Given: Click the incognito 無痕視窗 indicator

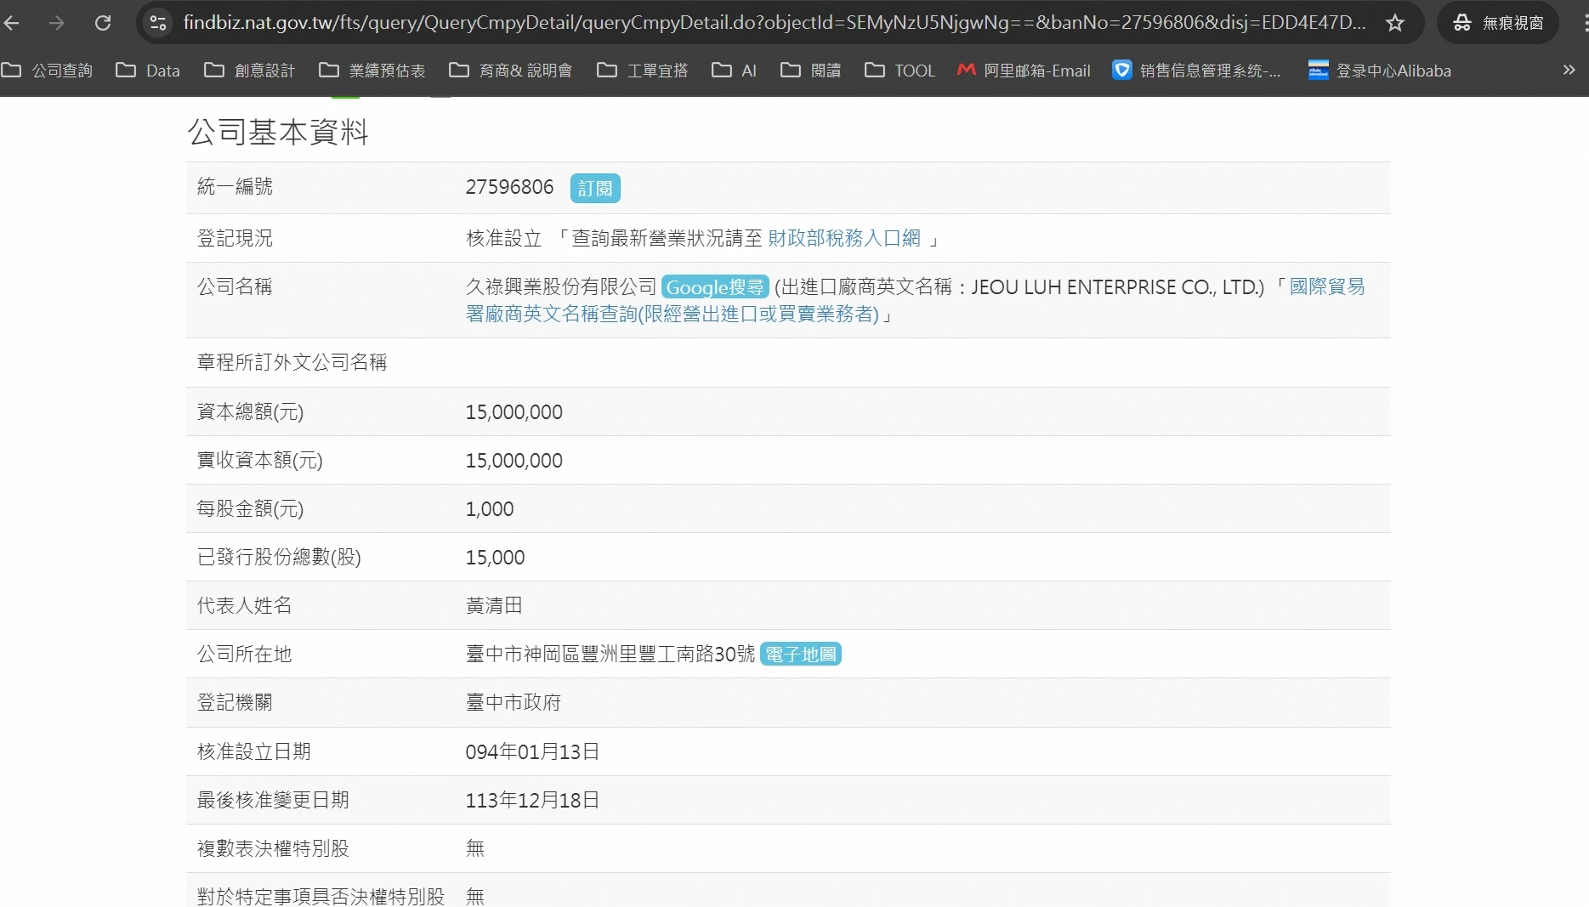Looking at the screenshot, I should point(1498,23).
